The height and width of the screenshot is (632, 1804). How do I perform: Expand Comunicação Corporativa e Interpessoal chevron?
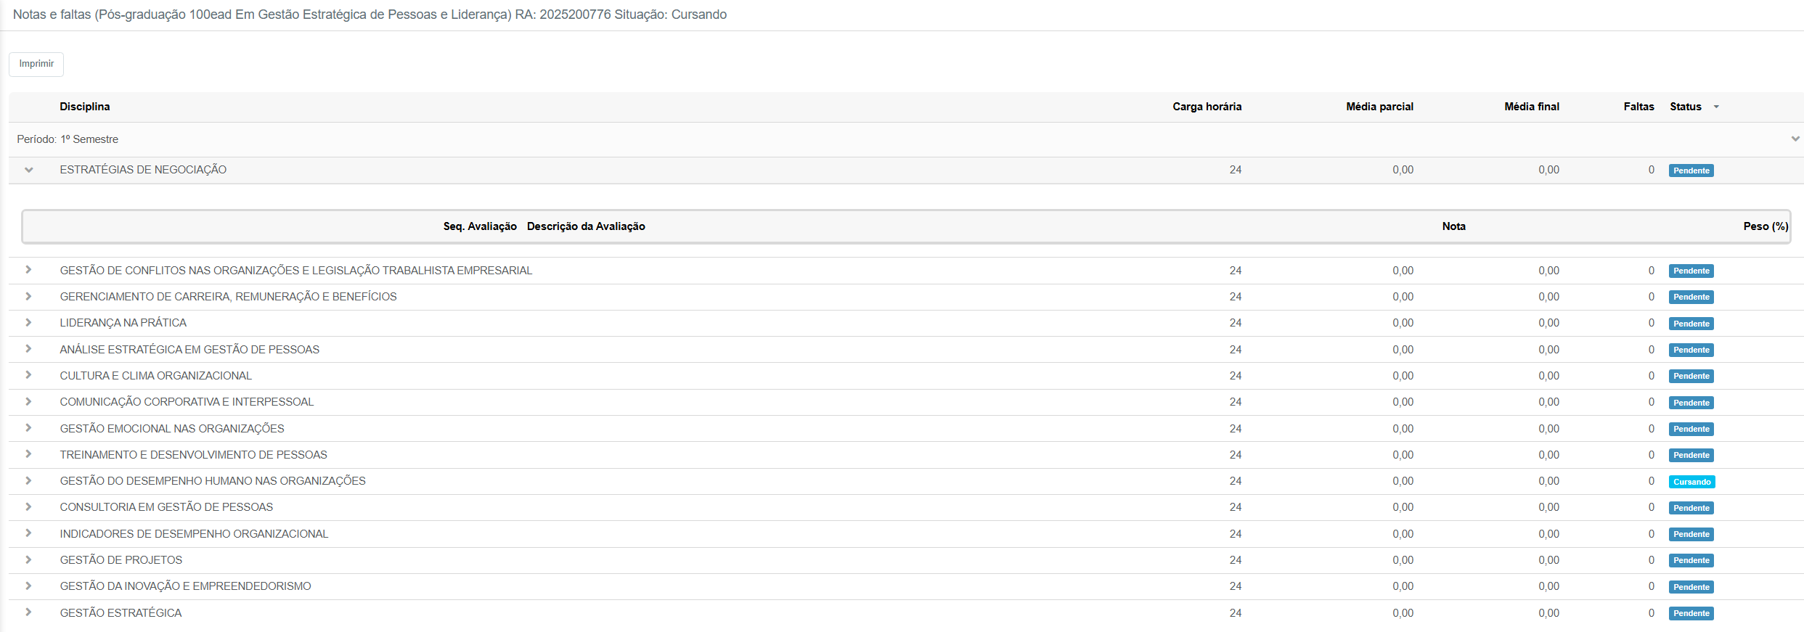pos(28,402)
